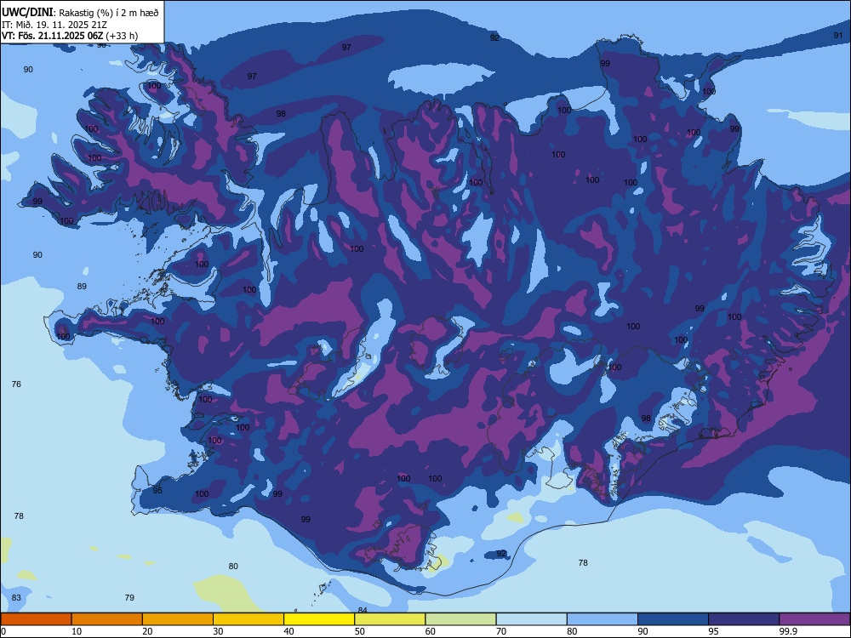Pick the 80–90 medium blue legend swatch
This screenshot has width=851, height=638.
[603, 619]
